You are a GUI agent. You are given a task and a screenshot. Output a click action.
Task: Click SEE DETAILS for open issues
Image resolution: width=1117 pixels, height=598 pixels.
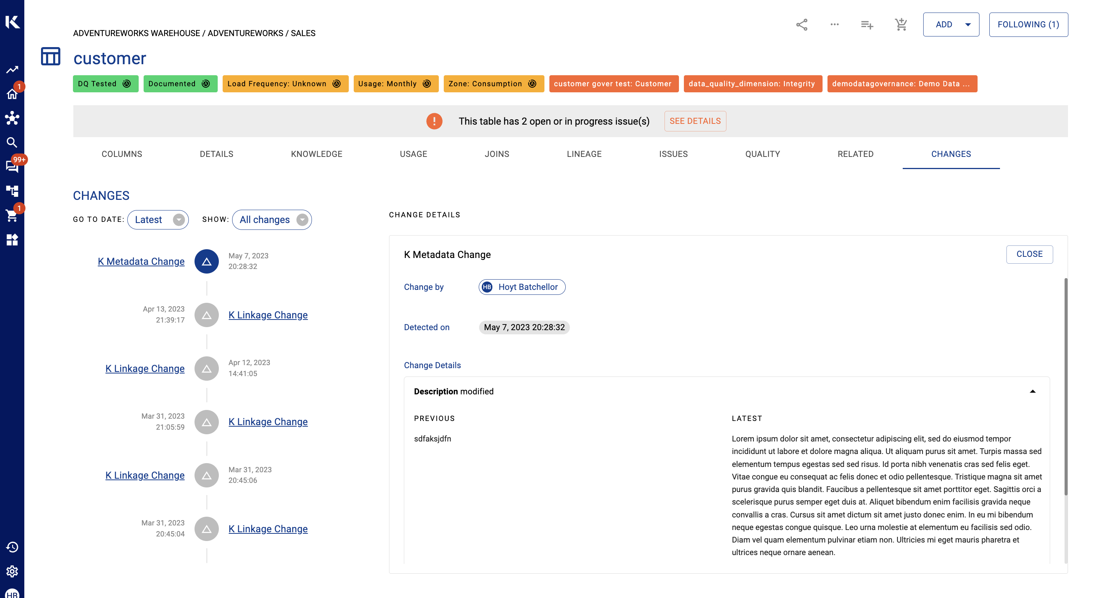click(695, 121)
